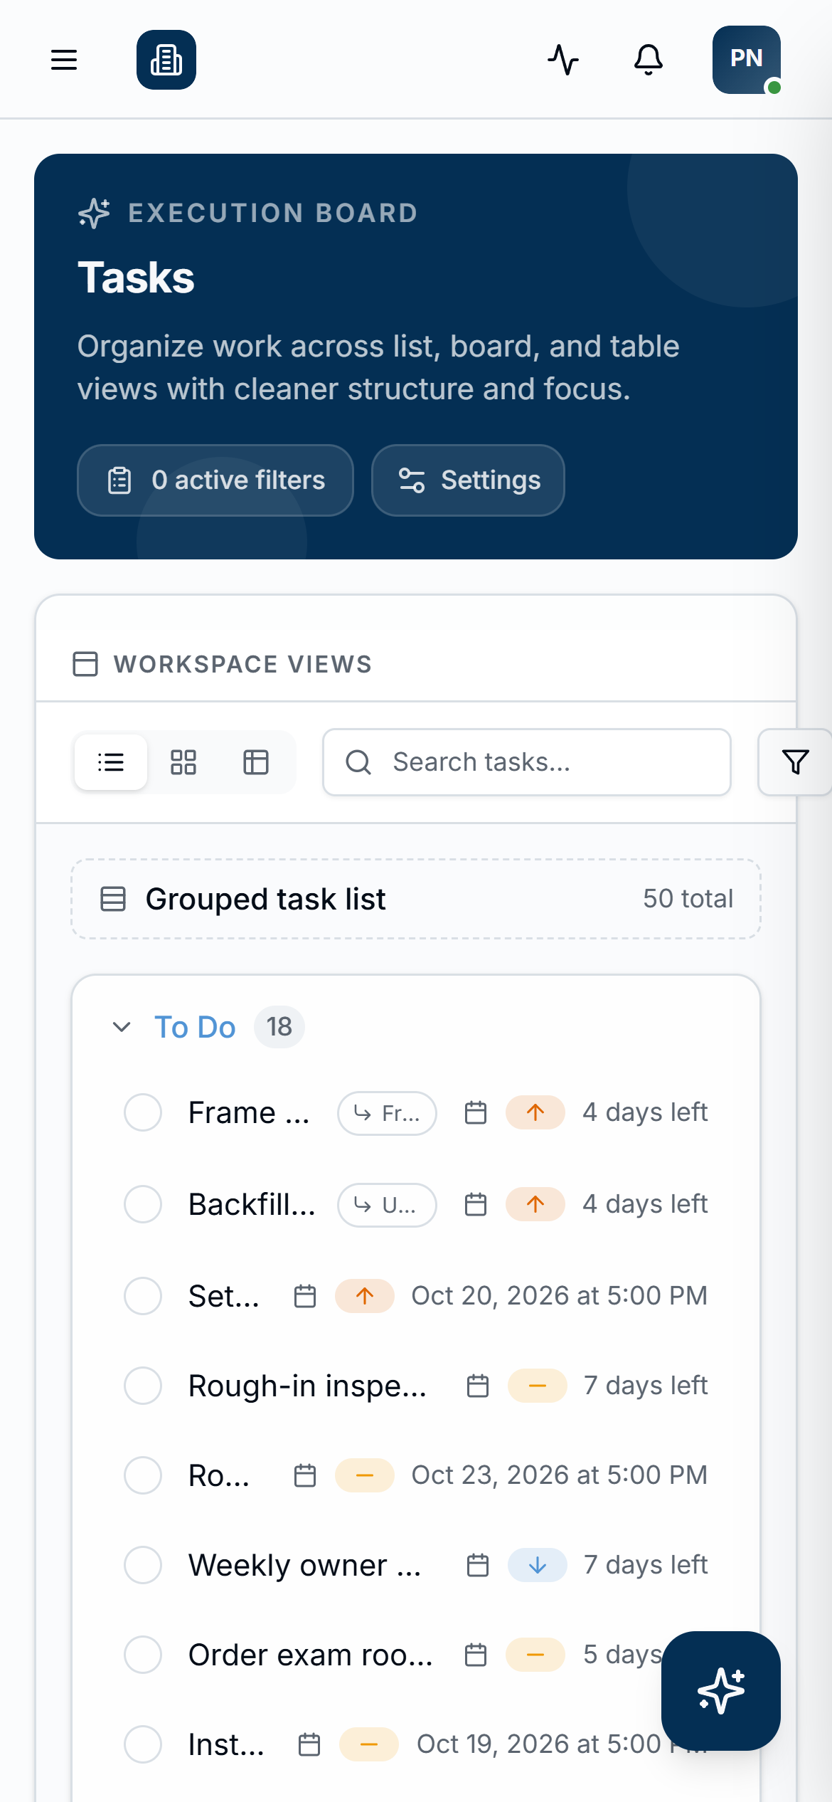This screenshot has width=832, height=1802.
Task: Click the 50 total count label
Action: click(688, 899)
